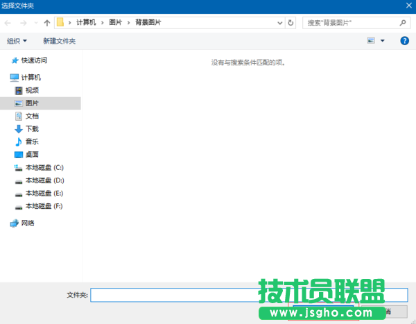
Task: Select 本地磁盘 (E:) drive
Action: point(44,194)
